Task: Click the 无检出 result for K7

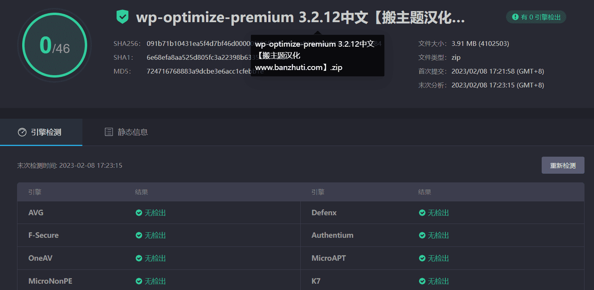Action: tap(438, 281)
